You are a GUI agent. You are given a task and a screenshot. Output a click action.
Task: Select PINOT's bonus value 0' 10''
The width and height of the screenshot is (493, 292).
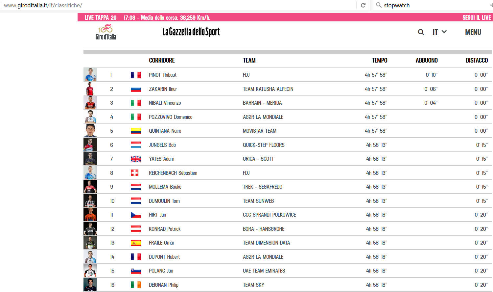[432, 75]
